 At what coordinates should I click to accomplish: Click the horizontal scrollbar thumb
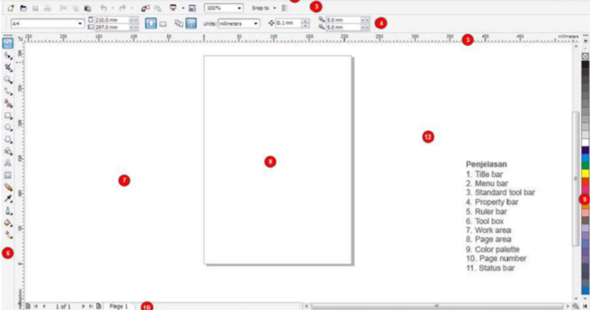pyautogui.click(x=437, y=306)
